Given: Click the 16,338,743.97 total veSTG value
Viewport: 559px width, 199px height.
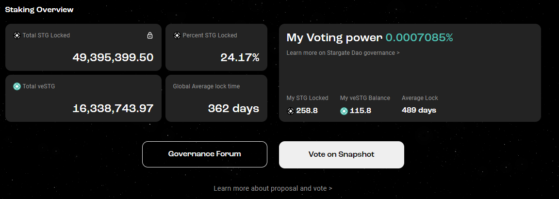Looking at the screenshot, I should (x=113, y=108).
